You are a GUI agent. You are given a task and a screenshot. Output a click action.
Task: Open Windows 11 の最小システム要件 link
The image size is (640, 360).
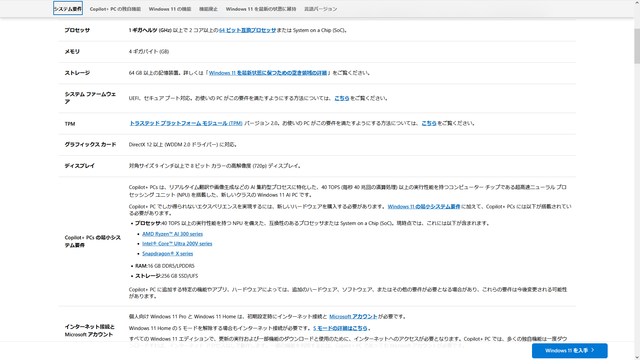pos(424,207)
